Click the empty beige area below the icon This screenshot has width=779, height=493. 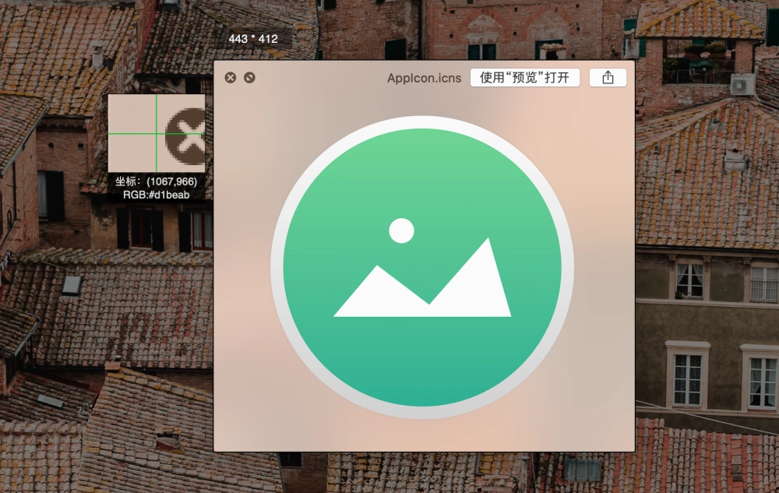[422, 436]
